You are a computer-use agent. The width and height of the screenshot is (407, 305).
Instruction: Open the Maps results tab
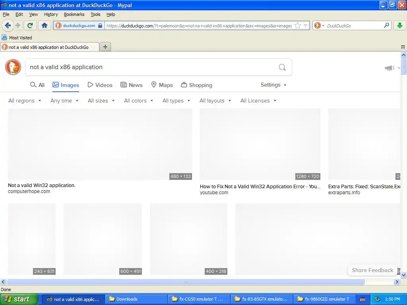coord(162,85)
